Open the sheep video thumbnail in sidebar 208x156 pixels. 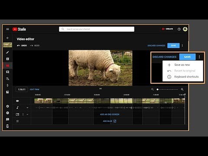point(7,45)
